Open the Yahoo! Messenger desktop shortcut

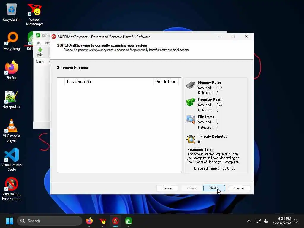tap(34, 15)
